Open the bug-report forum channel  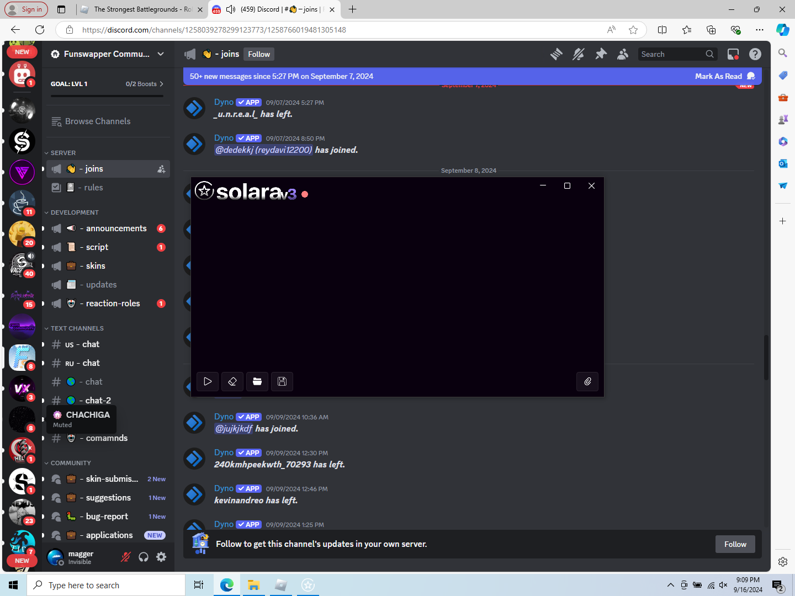[108, 517]
